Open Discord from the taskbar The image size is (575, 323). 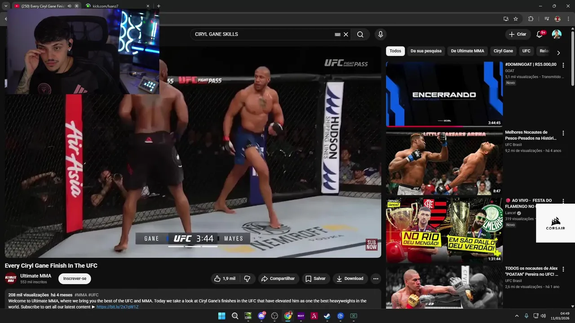pyautogui.click(x=261, y=316)
